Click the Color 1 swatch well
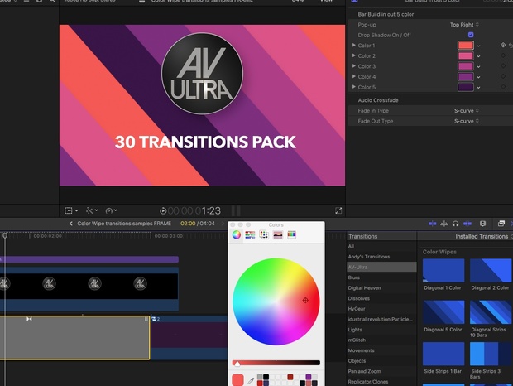513x386 pixels. click(x=466, y=46)
